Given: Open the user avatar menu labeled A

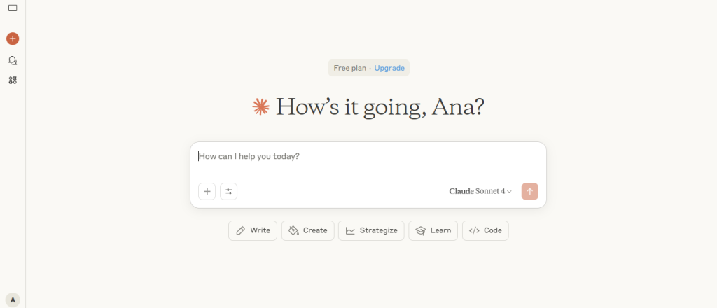Looking at the screenshot, I should 13,300.
